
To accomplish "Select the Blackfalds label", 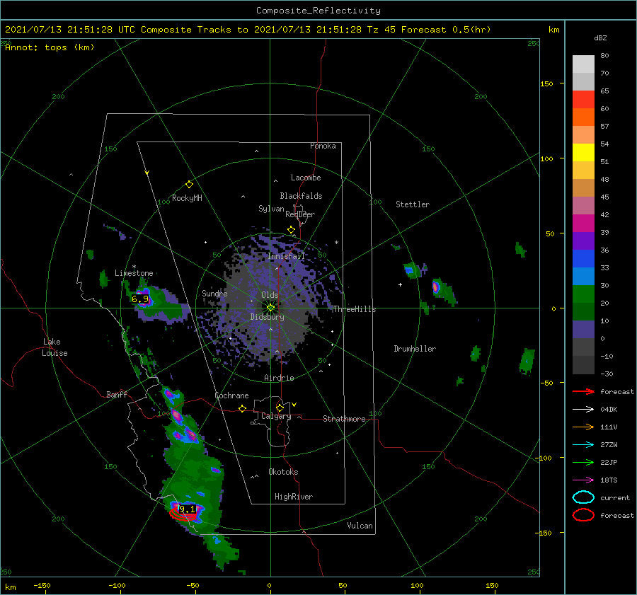I will 301,196.
